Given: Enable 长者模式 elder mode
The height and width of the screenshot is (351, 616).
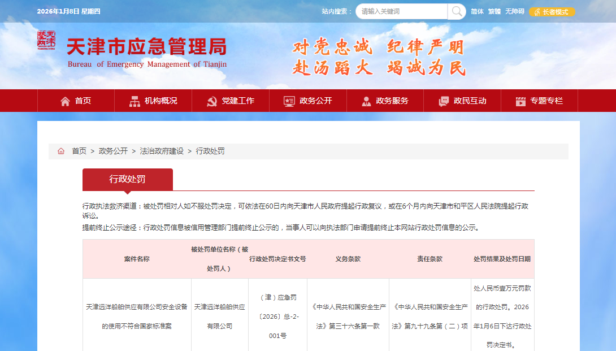Looking at the screenshot, I should tap(552, 12).
